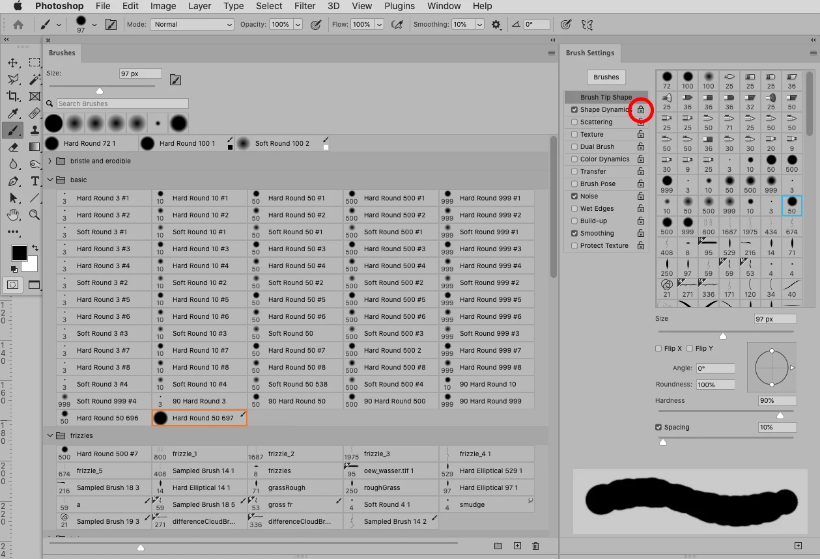
Task: Select the Clone Stamp tool
Action: click(x=34, y=131)
